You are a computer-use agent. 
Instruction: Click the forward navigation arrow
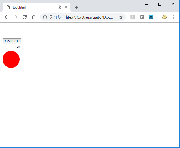point(16,17)
